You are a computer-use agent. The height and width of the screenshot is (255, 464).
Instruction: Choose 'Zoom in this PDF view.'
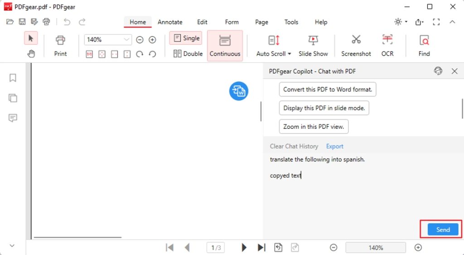pyautogui.click(x=314, y=127)
